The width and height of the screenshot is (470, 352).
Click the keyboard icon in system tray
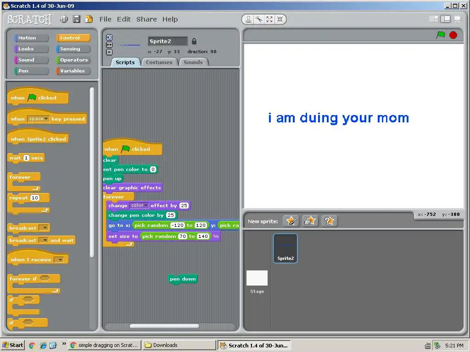pyautogui.click(x=428, y=346)
